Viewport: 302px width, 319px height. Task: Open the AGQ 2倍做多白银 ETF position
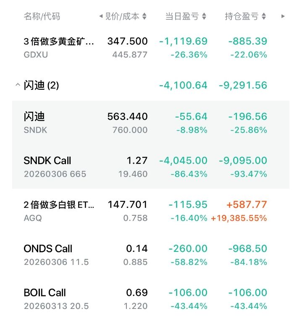coord(59,211)
